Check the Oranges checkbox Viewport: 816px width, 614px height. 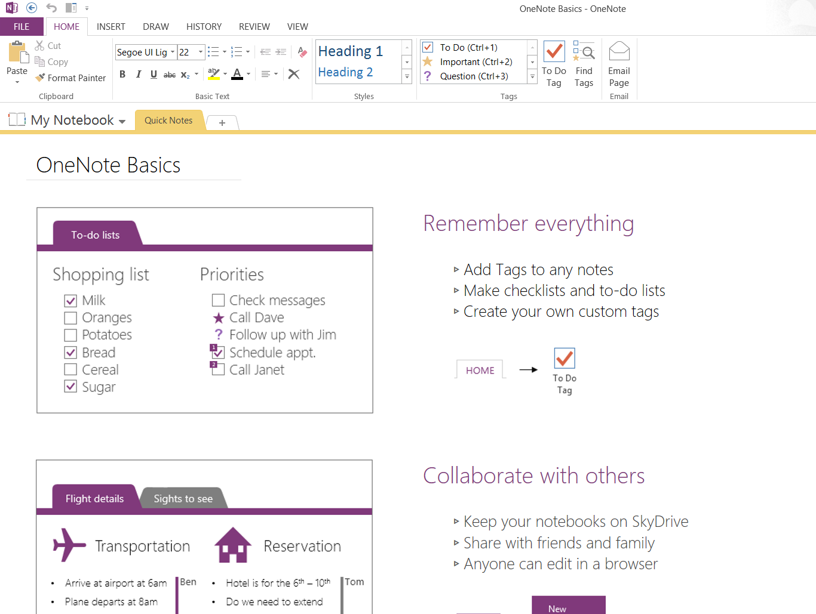(x=70, y=317)
